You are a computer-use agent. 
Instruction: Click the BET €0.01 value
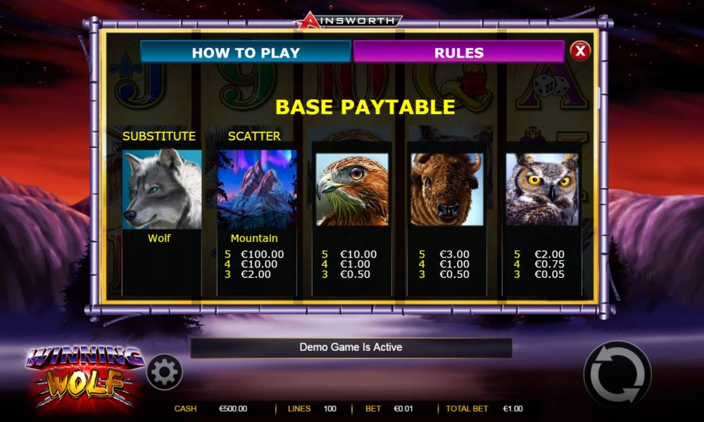point(403,409)
